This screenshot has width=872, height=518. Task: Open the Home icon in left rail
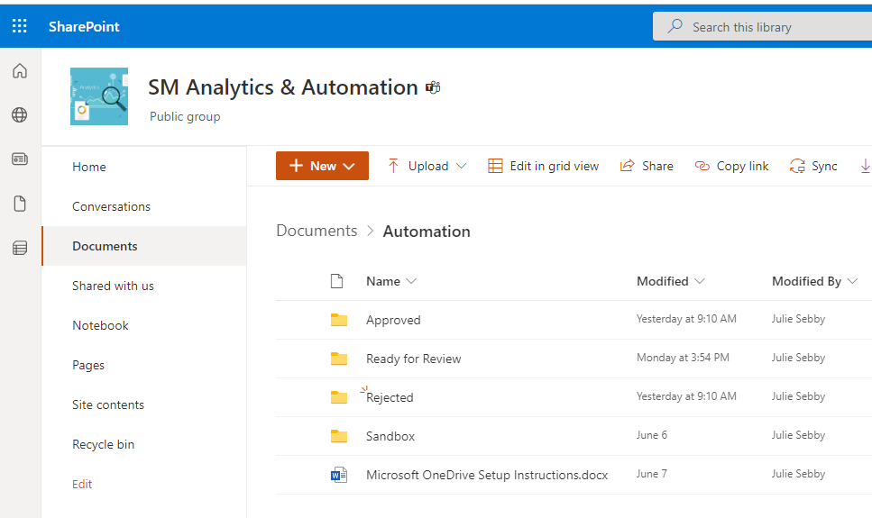(x=20, y=71)
